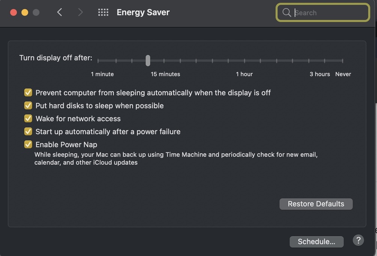Viewport: 377px width, 256px height.
Task: Uncheck Start up automatically after power failure
Action: coord(28,131)
